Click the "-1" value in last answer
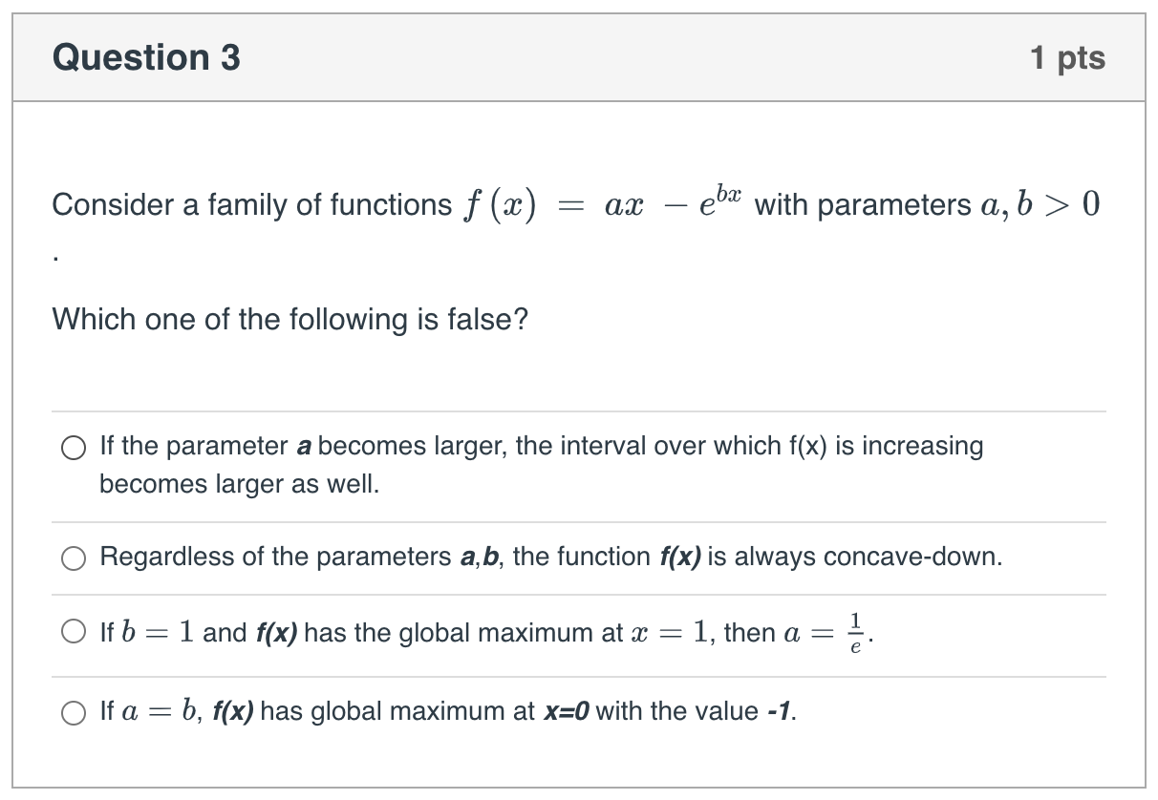This screenshot has width=1158, height=800. [x=780, y=711]
